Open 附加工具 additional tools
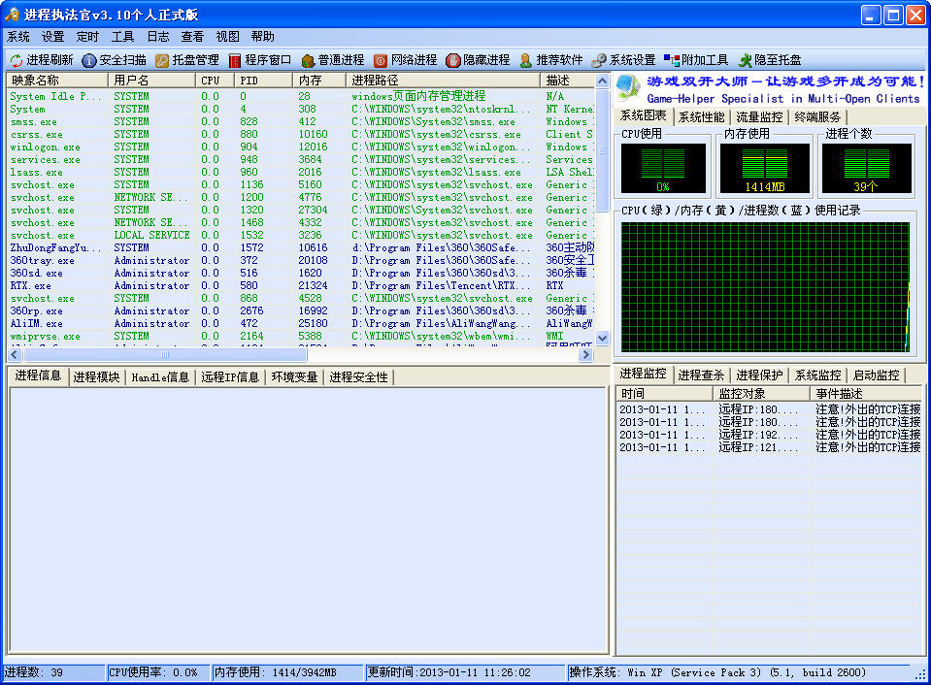 (696, 60)
